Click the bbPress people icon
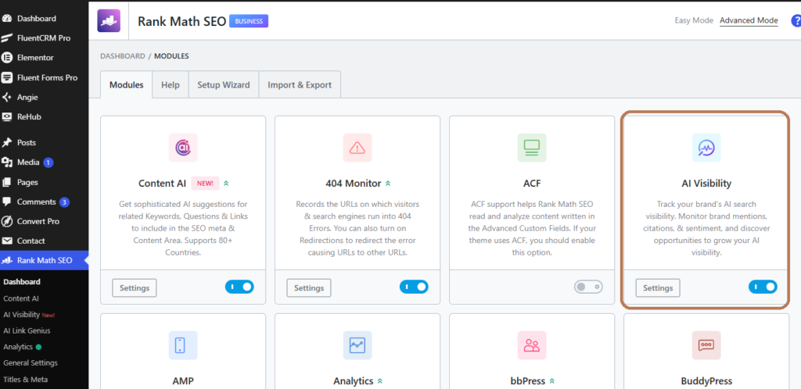801x389 pixels. pyautogui.click(x=532, y=345)
